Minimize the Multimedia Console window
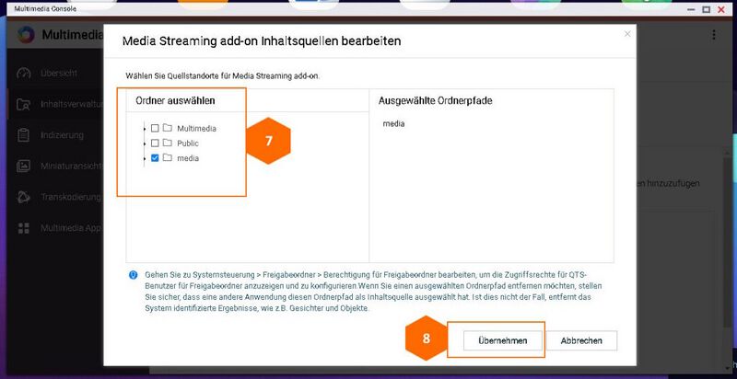The height and width of the screenshot is (379, 737). tap(690, 9)
